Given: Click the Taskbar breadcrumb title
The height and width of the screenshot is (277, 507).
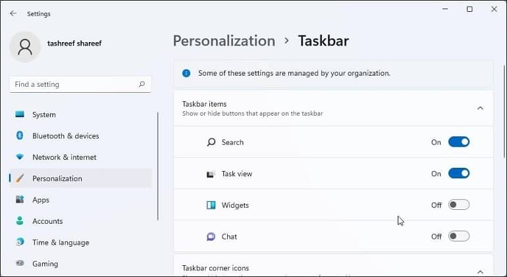Looking at the screenshot, I should pyautogui.click(x=323, y=41).
